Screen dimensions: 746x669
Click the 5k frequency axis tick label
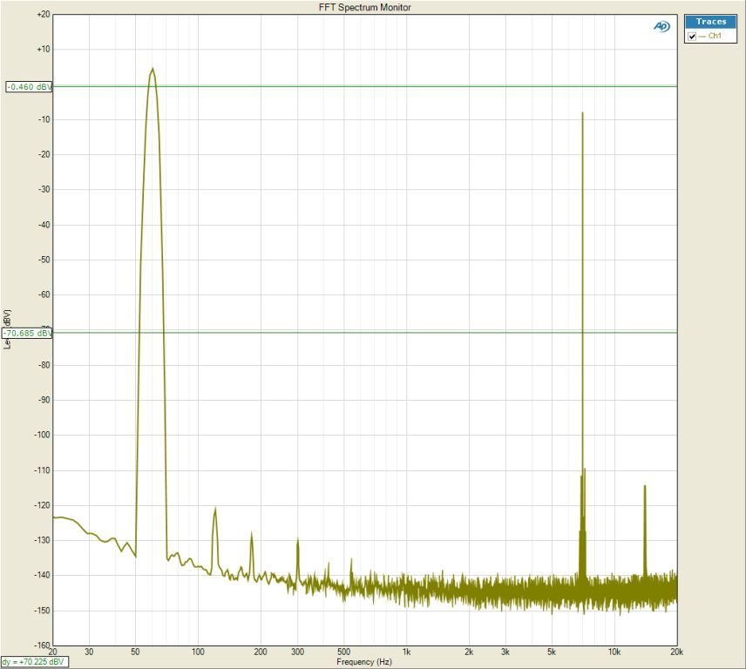click(552, 652)
